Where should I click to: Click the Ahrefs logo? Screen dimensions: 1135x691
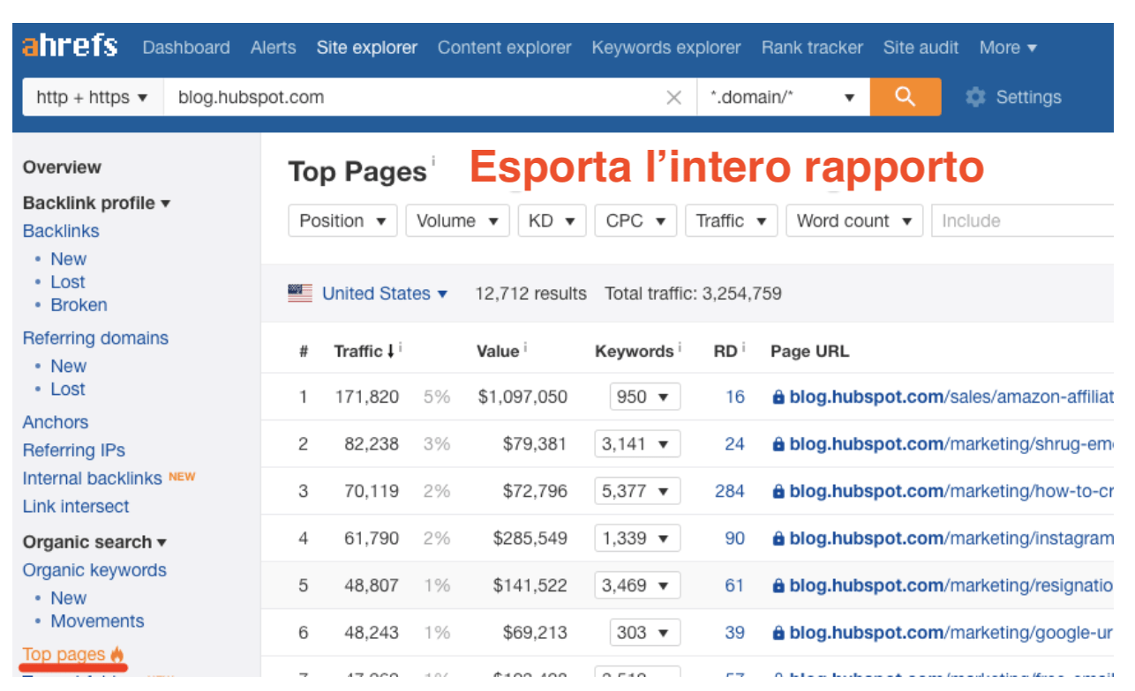[70, 47]
